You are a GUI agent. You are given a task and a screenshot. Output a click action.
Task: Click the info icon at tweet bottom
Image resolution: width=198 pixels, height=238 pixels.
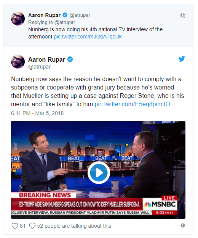pyautogui.click(x=183, y=225)
